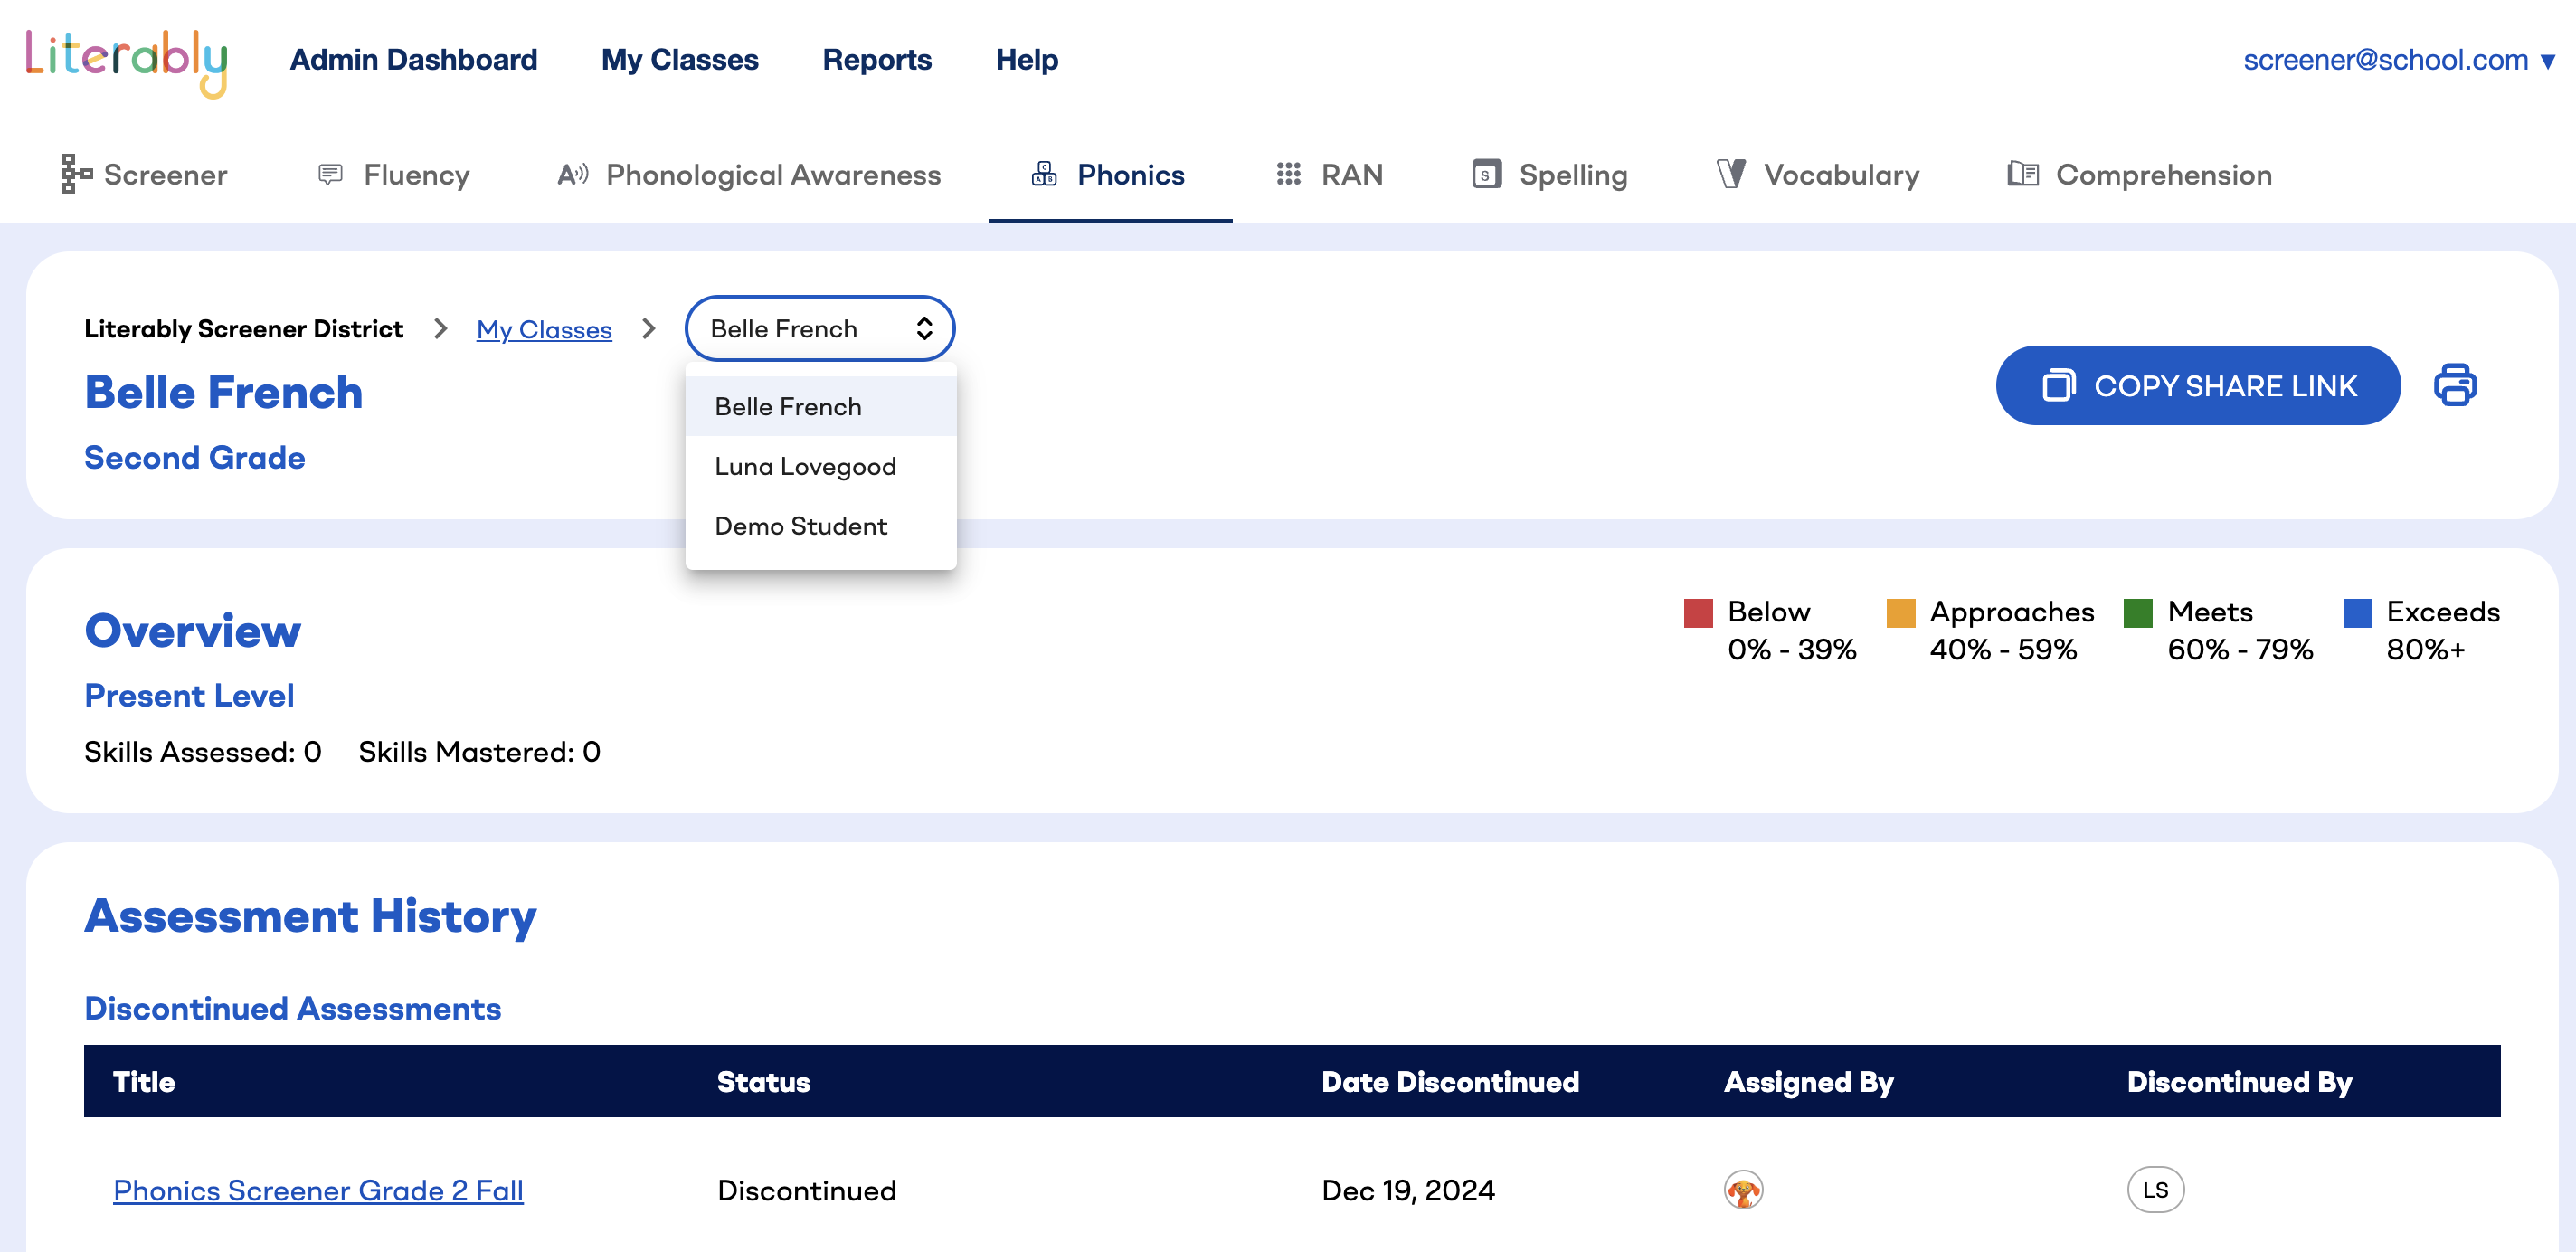The height and width of the screenshot is (1252, 2576).
Task: Click the orange Approaches legend swatch
Action: pyautogui.click(x=1899, y=612)
